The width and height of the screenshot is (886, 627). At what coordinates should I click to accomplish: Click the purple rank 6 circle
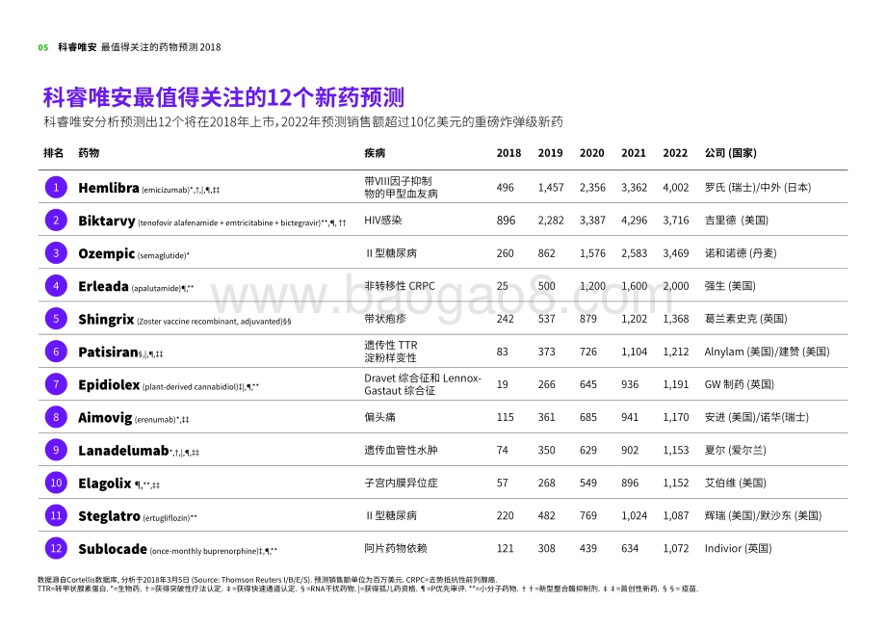pos(56,352)
